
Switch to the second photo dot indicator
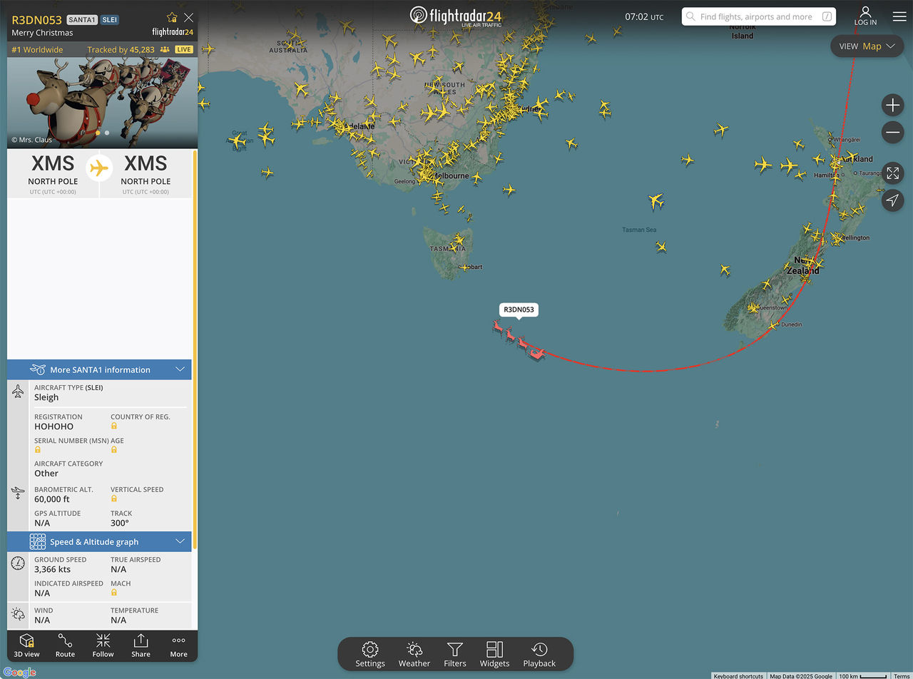107,133
